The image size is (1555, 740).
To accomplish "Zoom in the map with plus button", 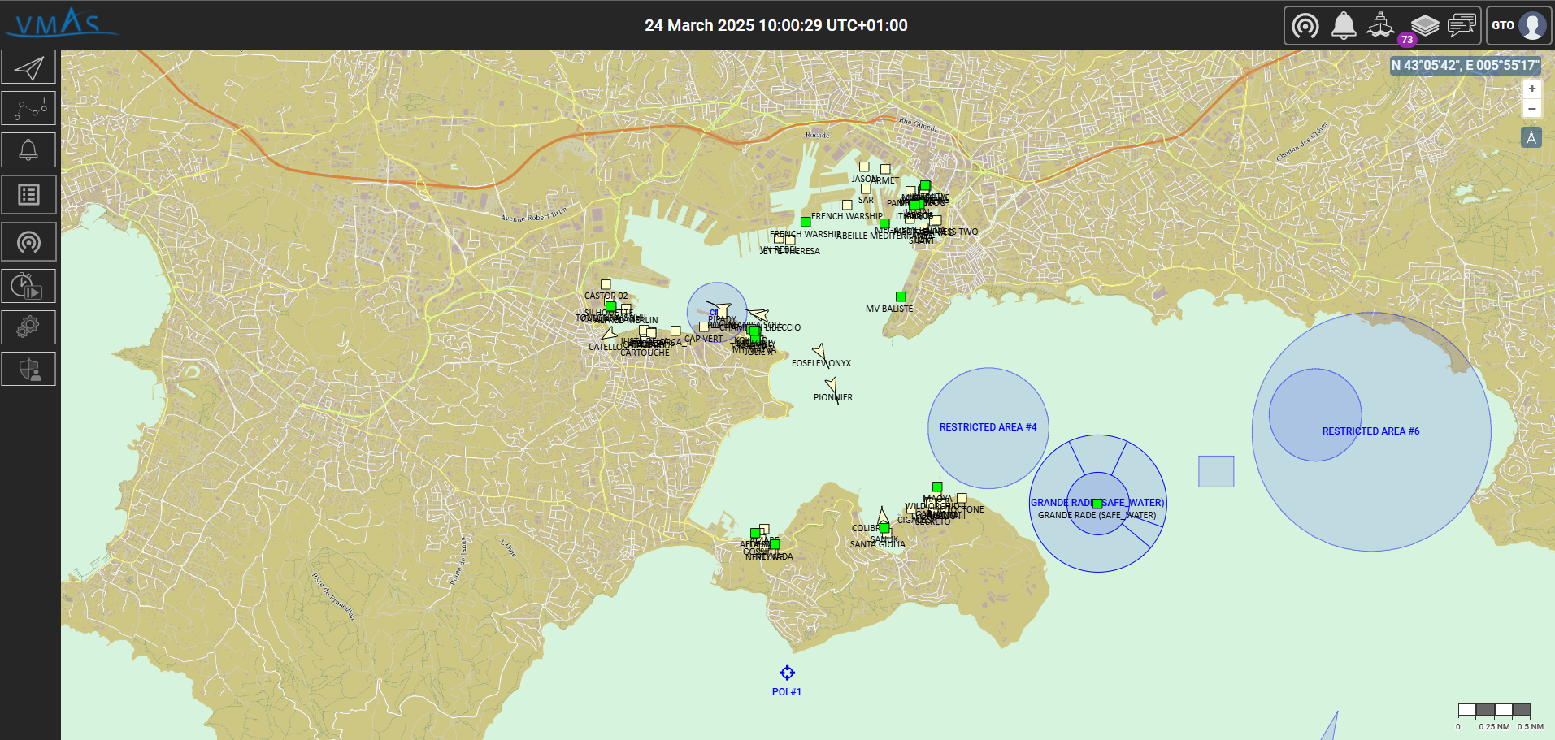I will tap(1531, 89).
